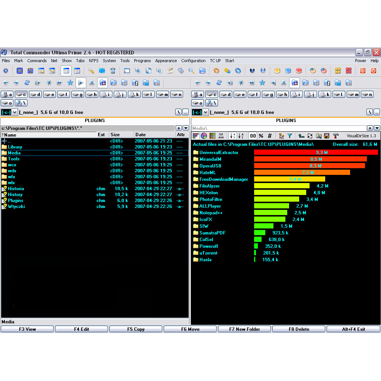Expand the left panel directory history arrow
This screenshot has width=381, height=381.
pyautogui.click(x=186, y=128)
